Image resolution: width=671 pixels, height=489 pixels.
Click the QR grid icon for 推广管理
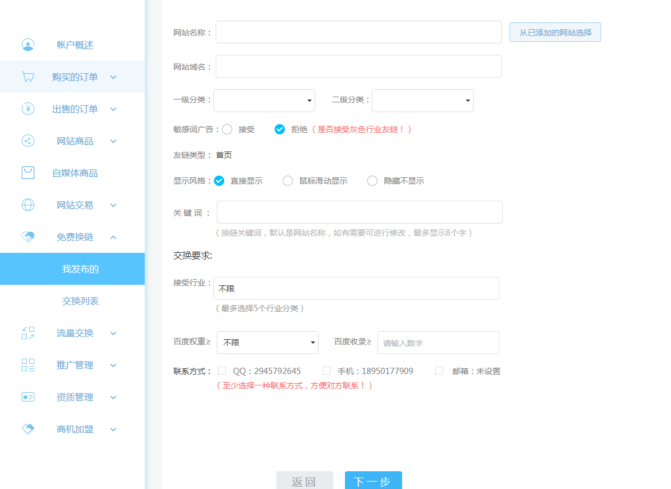27,365
